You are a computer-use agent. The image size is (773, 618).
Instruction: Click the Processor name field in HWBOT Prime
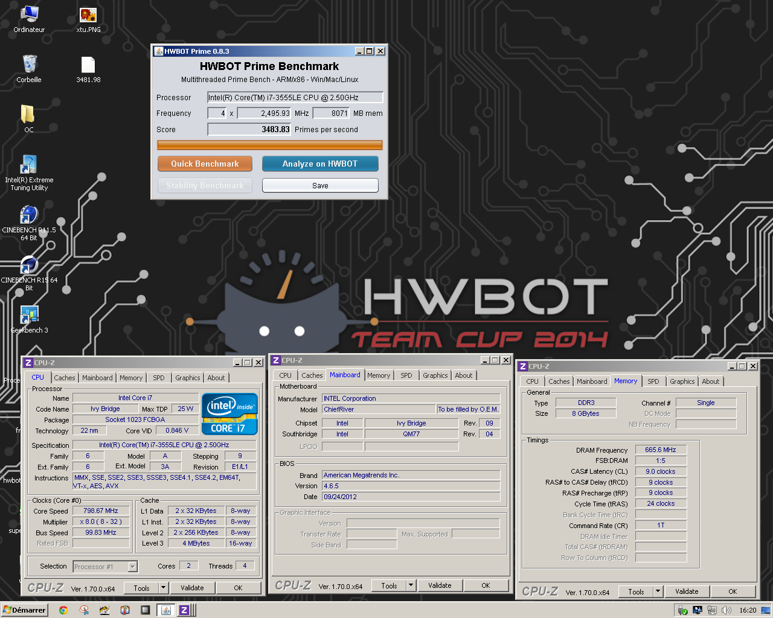tap(295, 97)
